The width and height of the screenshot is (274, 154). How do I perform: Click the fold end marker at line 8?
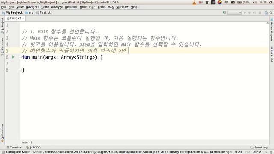(x=20, y=70)
